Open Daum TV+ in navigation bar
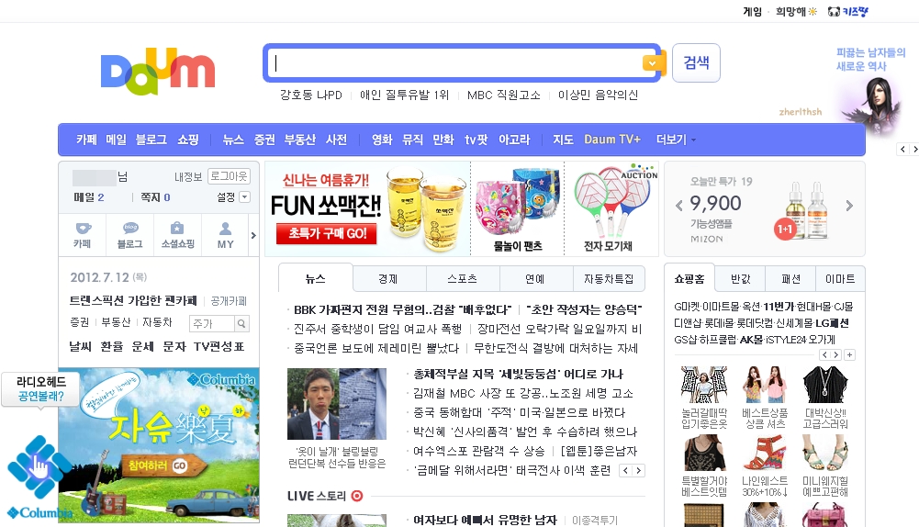Screen dimensions: 919x527 (612, 140)
